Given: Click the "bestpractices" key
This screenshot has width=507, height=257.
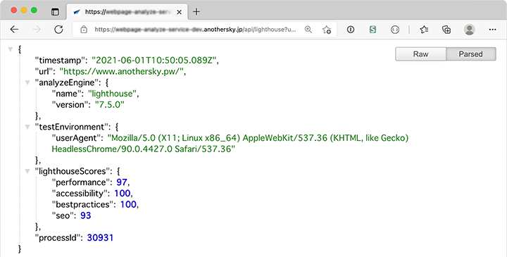Looking at the screenshot, I should pos(83,204).
